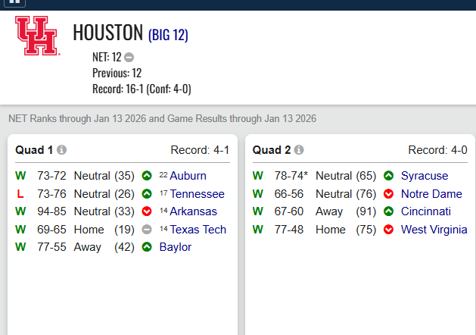Open the Baylor team link
The image size is (476, 335).
point(175,247)
